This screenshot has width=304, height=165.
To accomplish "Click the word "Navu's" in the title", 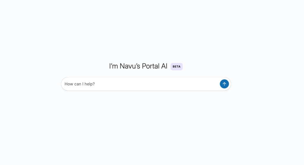I will click(x=130, y=66).
